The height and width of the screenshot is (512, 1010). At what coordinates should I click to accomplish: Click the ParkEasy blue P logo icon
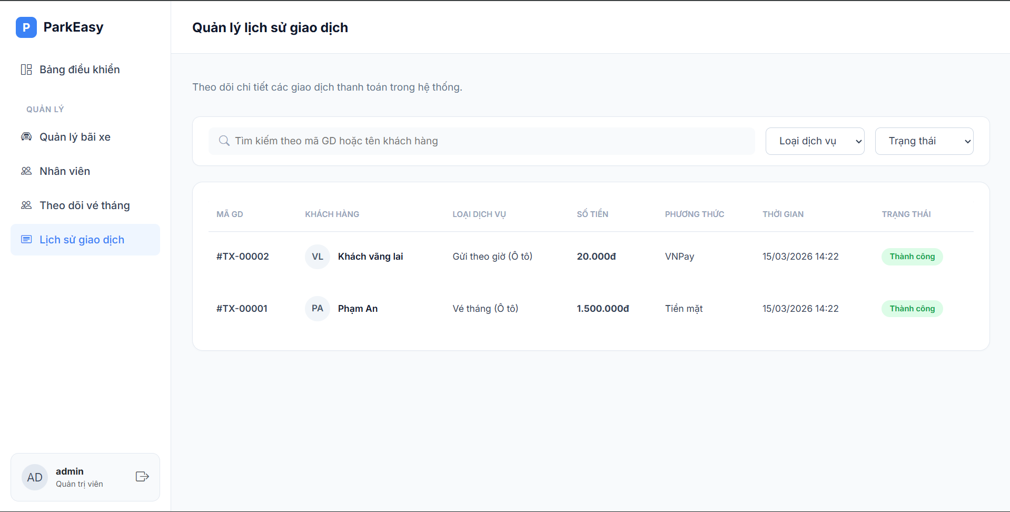26,27
